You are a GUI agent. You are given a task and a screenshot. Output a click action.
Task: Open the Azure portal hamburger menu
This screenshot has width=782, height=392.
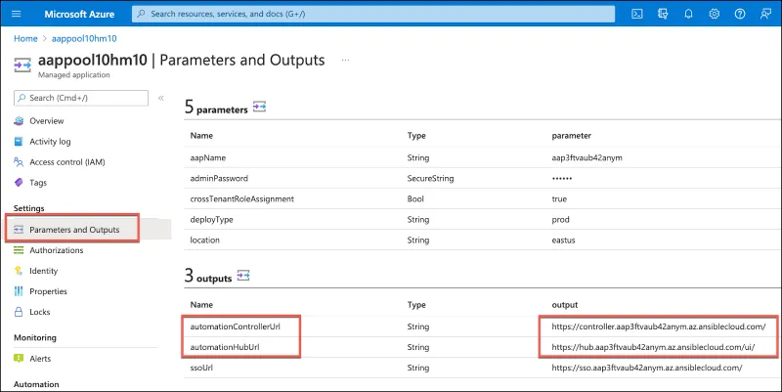(x=19, y=14)
